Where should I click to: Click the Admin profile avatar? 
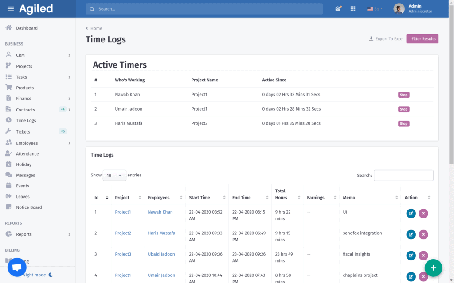(399, 9)
